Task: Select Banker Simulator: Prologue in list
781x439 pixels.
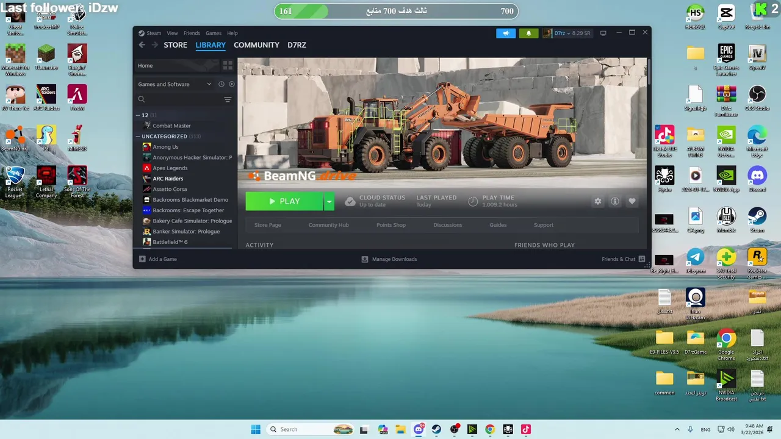Action: (x=185, y=232)
